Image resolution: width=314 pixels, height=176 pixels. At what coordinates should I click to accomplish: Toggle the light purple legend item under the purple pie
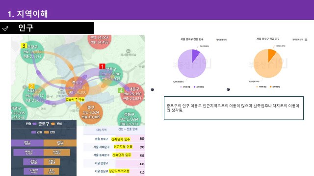(x=185, y=87)
